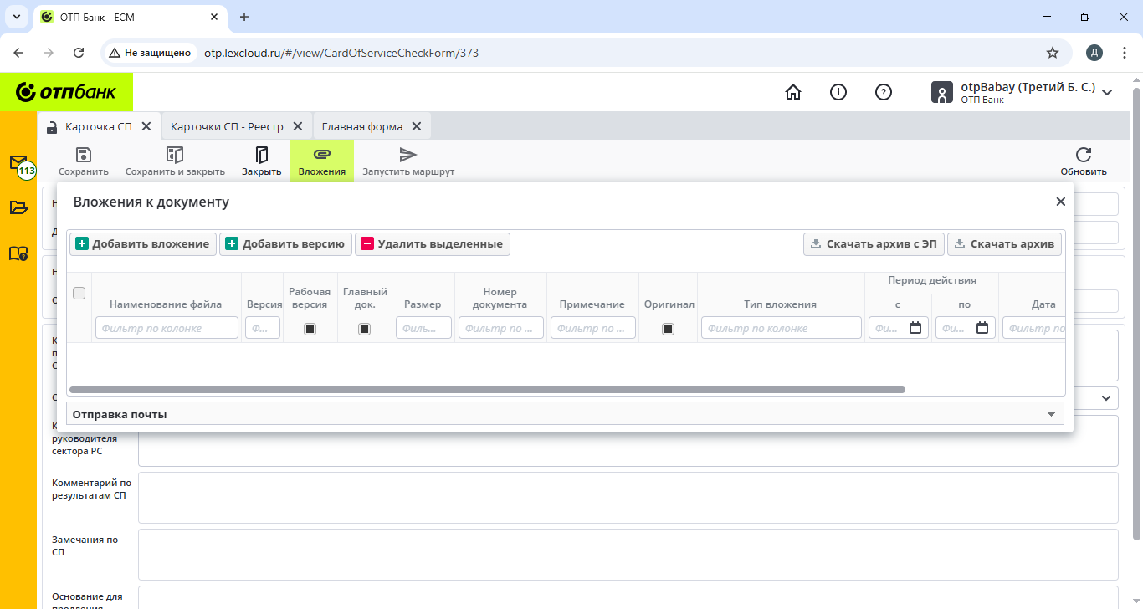1143x609 pixels.
Task: Switch to Карточки СП - Реестр tab
Action: (x=227, y=126)
